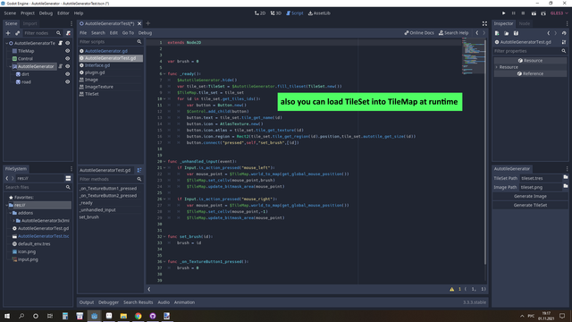Toggle root AutotileGeneratorTest node visibility
The width and height of the screenshot is (572, 322).
pyautogui.click(x=68, y=43)
